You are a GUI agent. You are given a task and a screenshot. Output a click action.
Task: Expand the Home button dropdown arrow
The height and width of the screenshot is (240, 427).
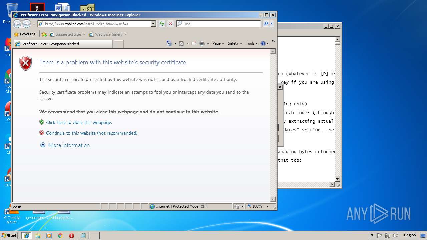175,43
